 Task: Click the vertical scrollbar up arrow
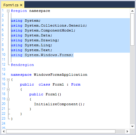pyautogui.click(x=132, y=11)
